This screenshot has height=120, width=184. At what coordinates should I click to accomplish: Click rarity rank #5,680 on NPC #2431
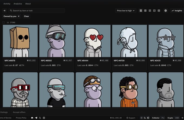pyautogui.click(x=177, y=61)
